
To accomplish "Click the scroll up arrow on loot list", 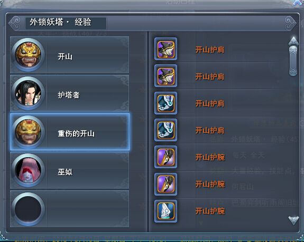I will (x=293, y=41).
